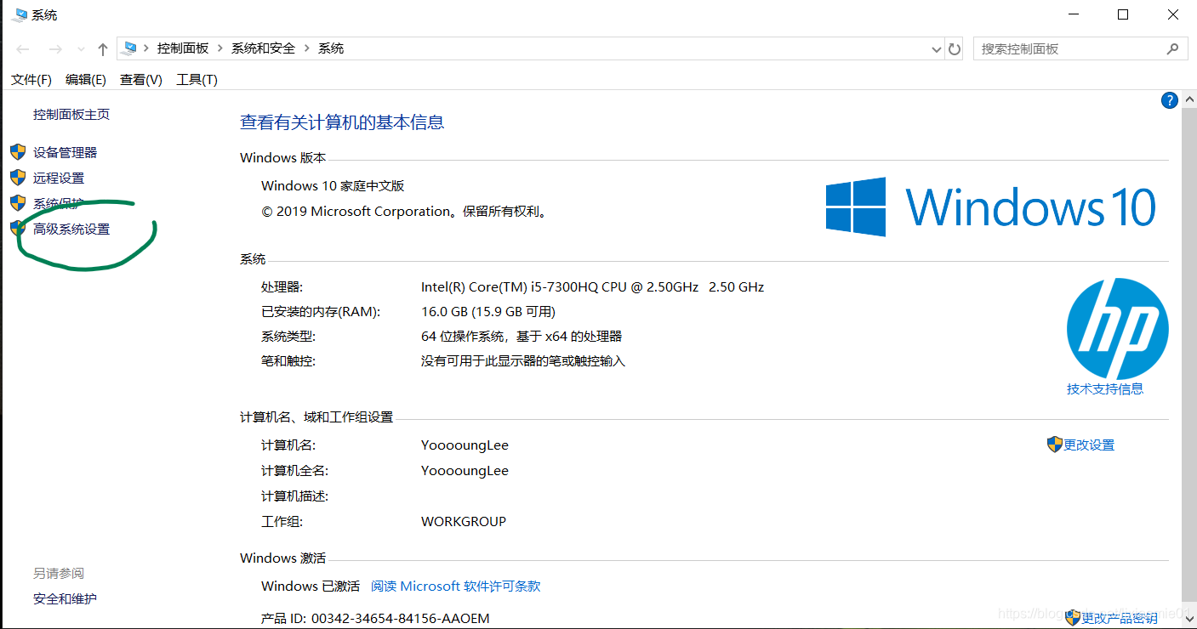The width and height of the screenshot is (1197, 629).
Task: Open recent locations dropdown arrow
Action: (x=81, y=49)
